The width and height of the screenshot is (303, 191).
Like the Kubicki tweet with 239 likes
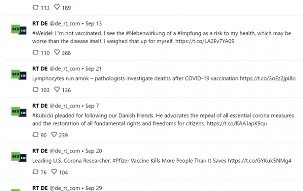pyautogui.click(x=54, y=135)
